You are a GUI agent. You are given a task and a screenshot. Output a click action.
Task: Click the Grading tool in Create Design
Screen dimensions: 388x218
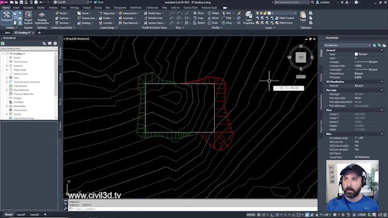pos(85,23)
